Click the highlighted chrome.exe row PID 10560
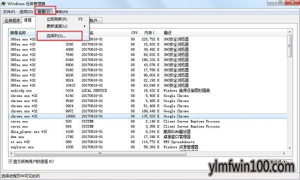 pos(147,116)
